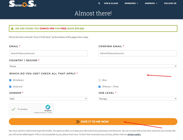Expand the Android menu
This screenshot has width=183, height=140.
(151, 3)
